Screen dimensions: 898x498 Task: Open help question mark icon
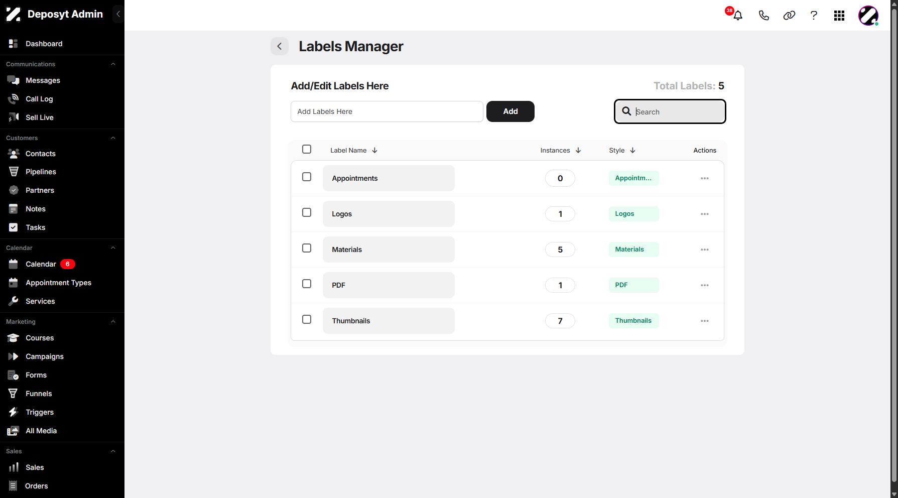(814, 16)
